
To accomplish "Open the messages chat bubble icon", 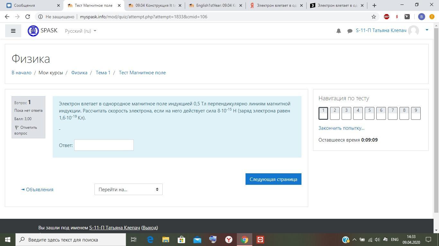I will tap(350, 31).
